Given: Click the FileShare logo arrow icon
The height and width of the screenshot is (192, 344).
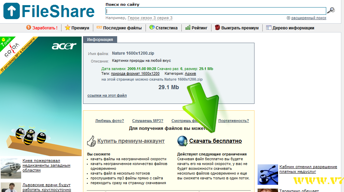Looking at the screenshot, I should pos(12,11).
